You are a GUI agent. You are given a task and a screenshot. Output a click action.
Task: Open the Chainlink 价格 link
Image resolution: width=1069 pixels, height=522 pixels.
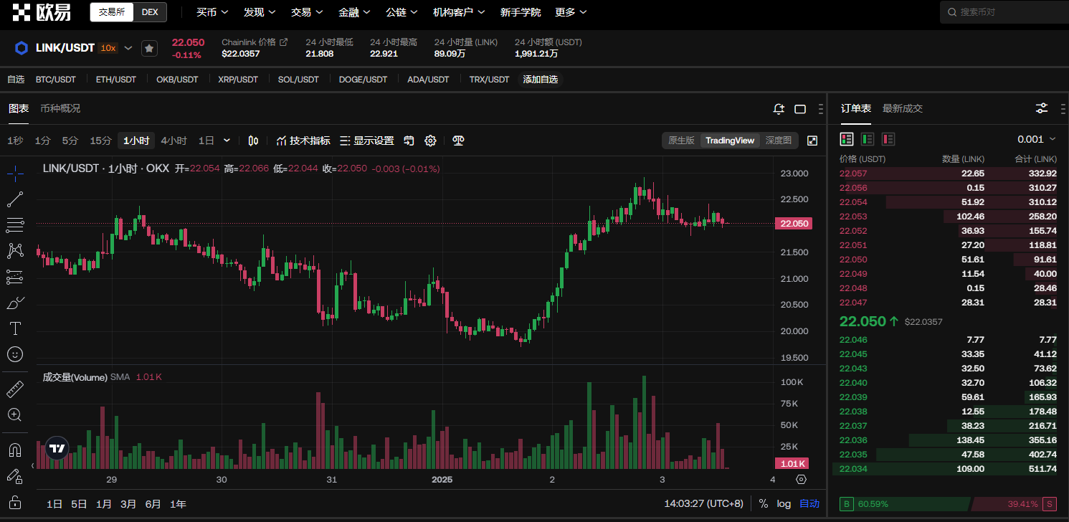point(255,42)
